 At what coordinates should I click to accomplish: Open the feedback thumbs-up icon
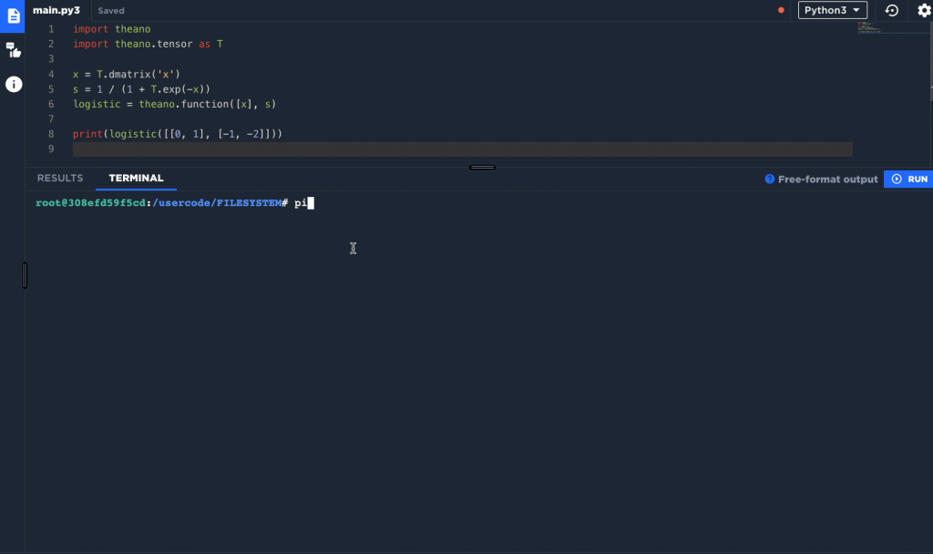click(x=13, y=51)
